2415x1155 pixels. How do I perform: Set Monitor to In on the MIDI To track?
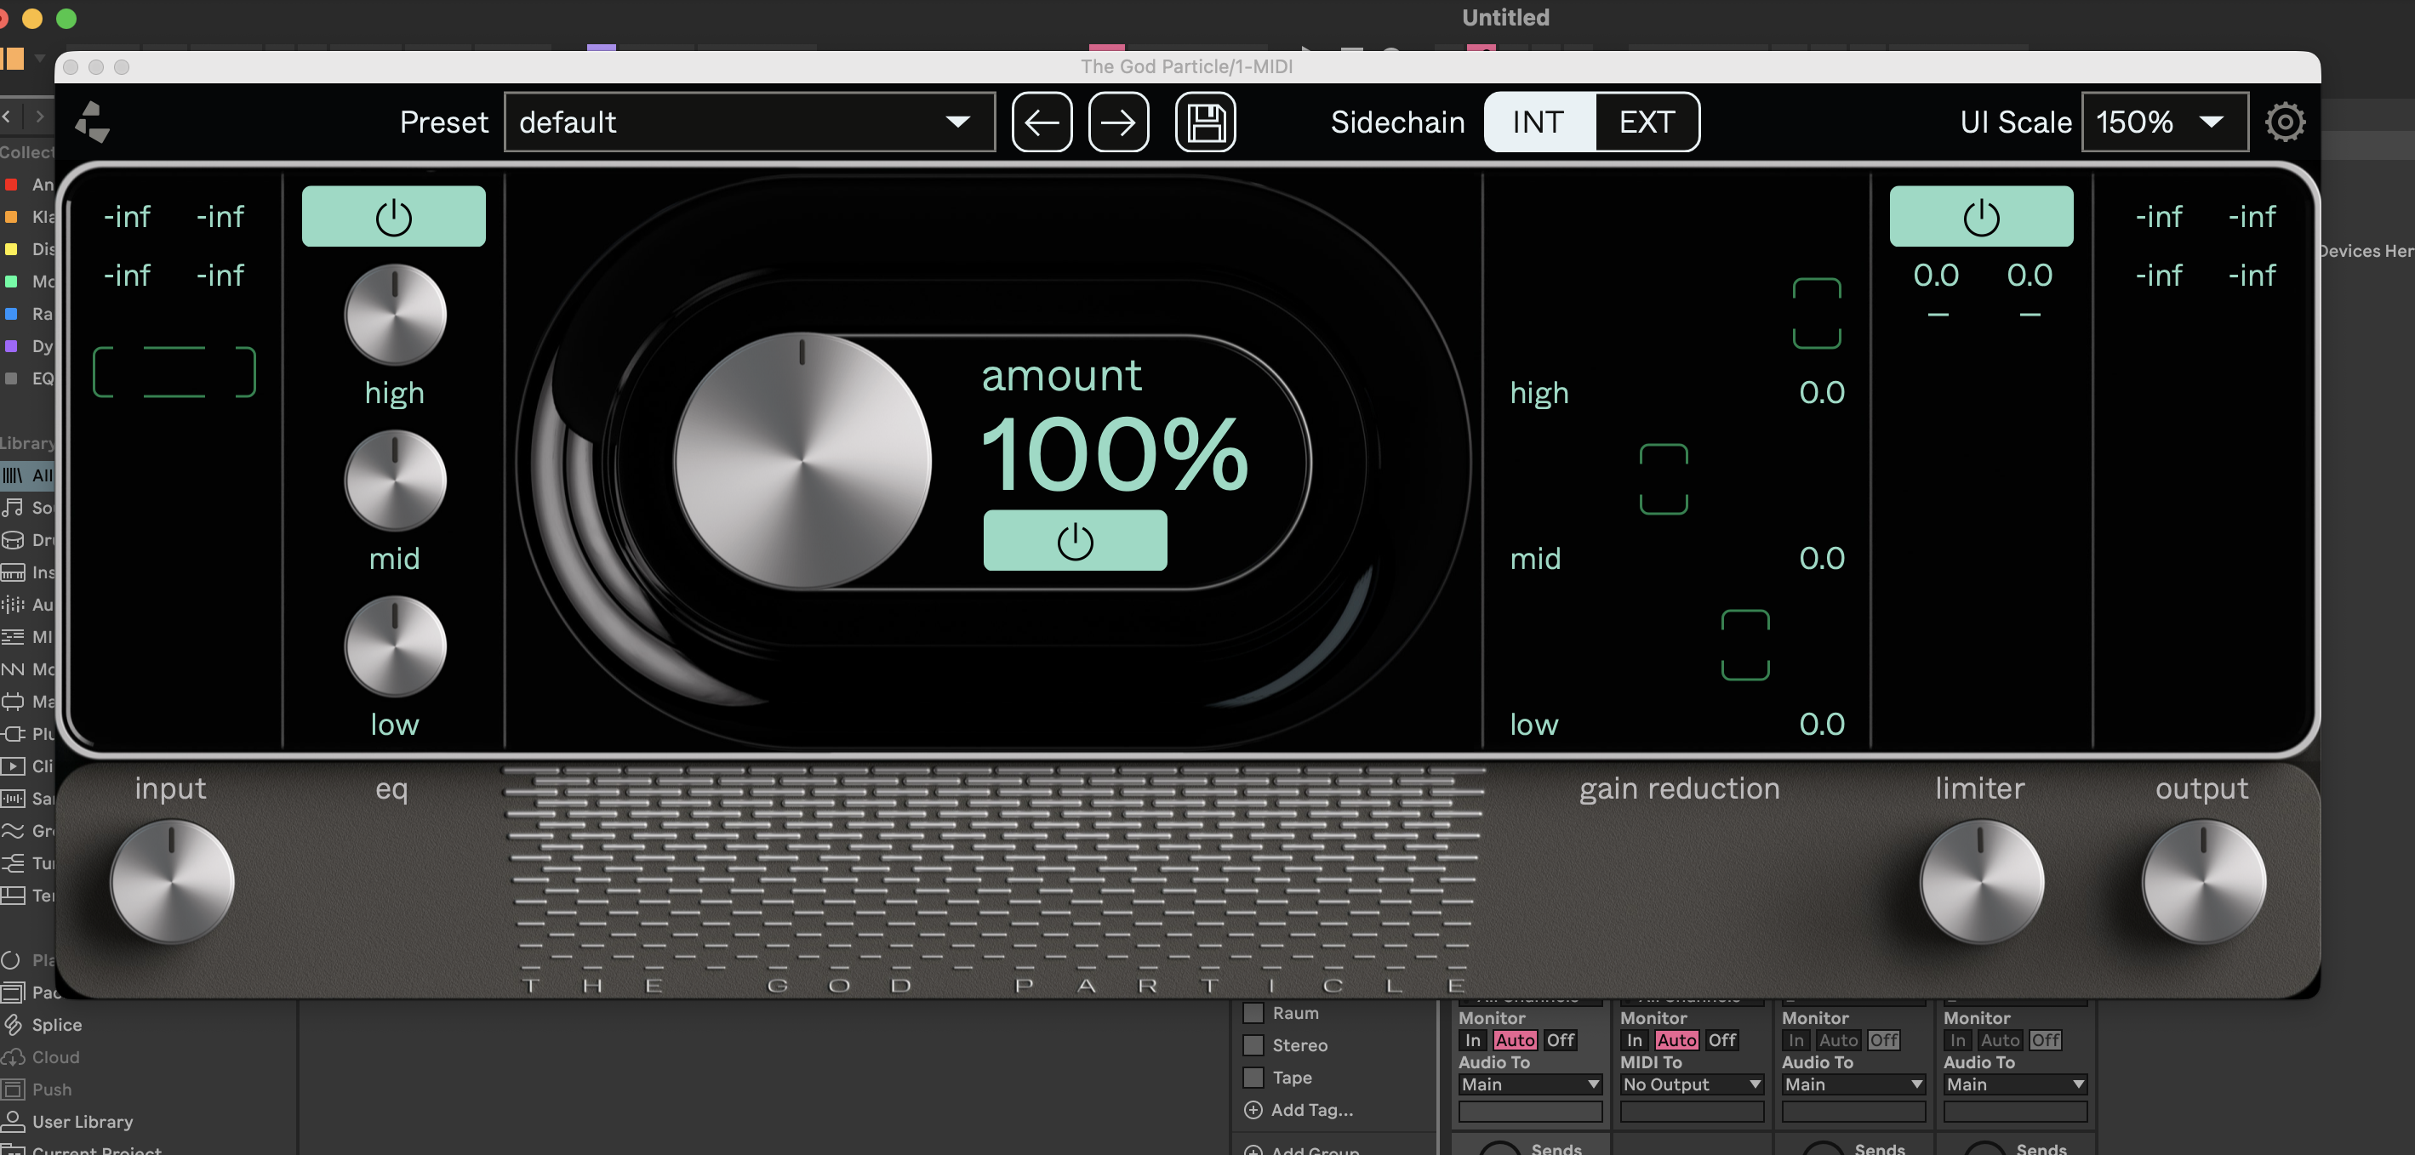pyautogui.click(x=1634, y=1040)
